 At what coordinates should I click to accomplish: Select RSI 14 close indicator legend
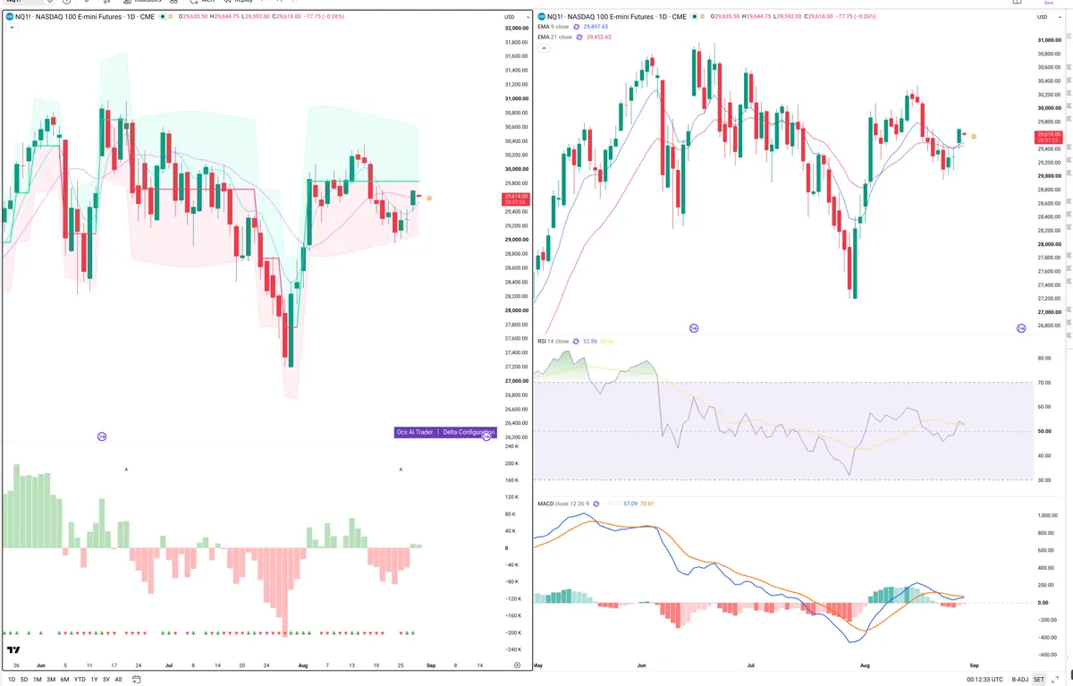pyautogui.click(x=553, y=341)
